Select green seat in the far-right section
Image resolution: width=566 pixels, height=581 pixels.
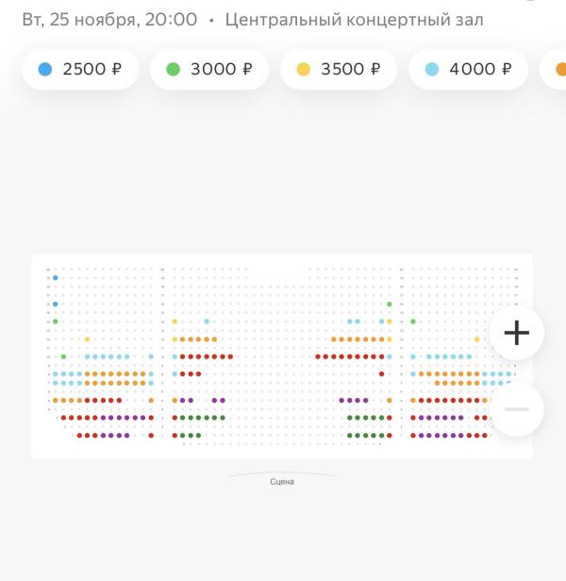(413, 322)
